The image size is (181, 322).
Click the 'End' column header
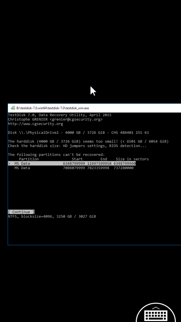pos(104,159)
